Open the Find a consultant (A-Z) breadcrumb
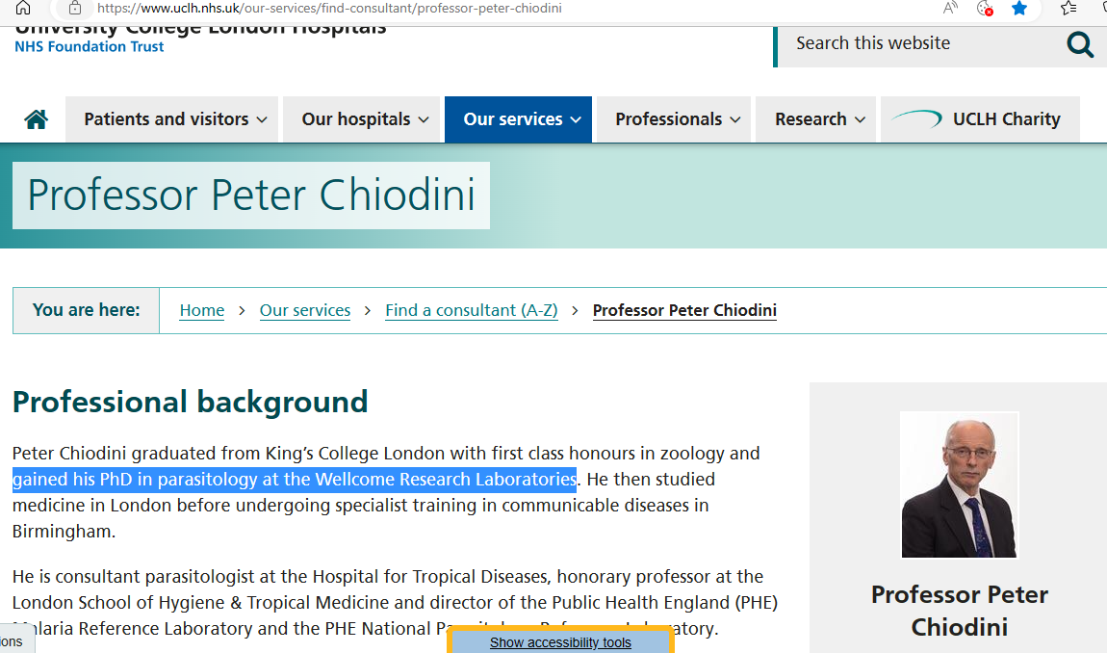The width and height of the screenshot is (1107, 653). 472,310
